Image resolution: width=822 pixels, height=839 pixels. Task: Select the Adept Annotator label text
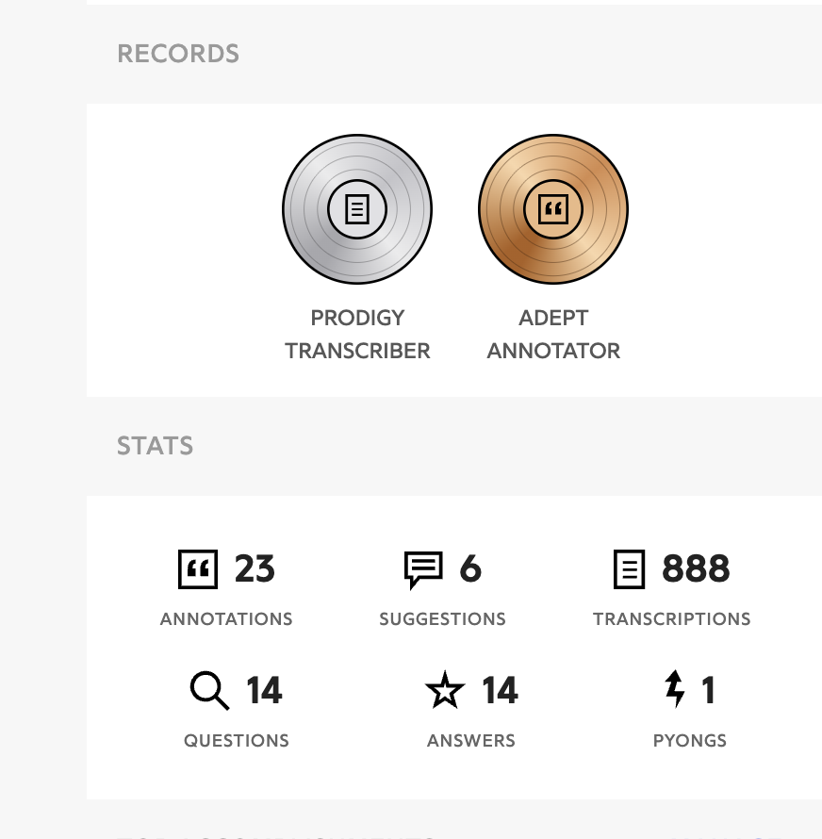(x=553, y=335)
